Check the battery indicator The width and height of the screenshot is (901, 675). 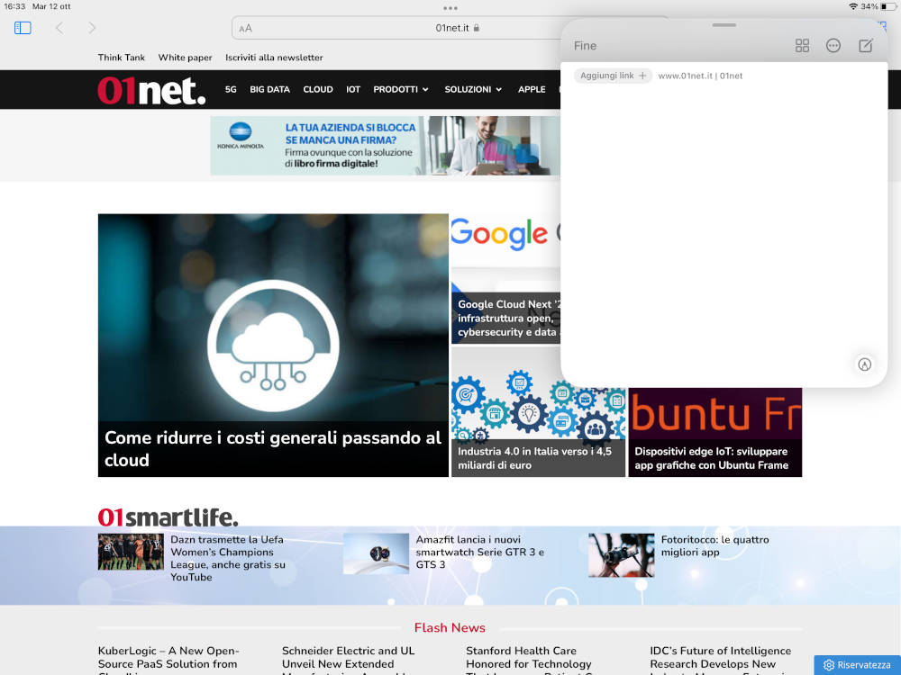click(x=888, y=6)
